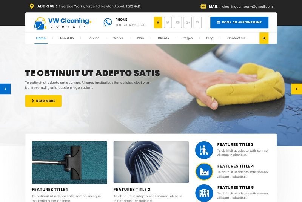Select the Contact Us menu item
Image resolution: width=302 pixels, height=202 pixels.
236,38
